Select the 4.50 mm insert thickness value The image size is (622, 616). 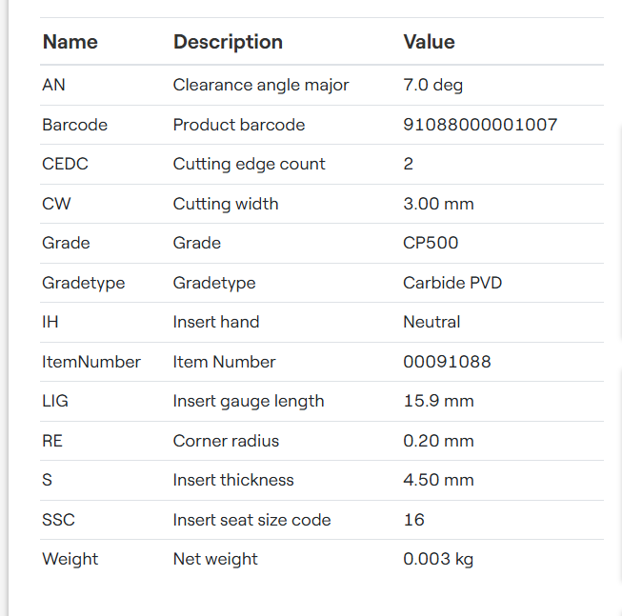click(x=438, y=480)
